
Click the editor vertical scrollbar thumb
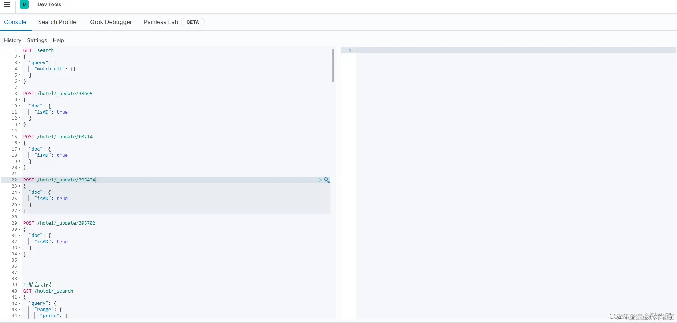point(333,65)
